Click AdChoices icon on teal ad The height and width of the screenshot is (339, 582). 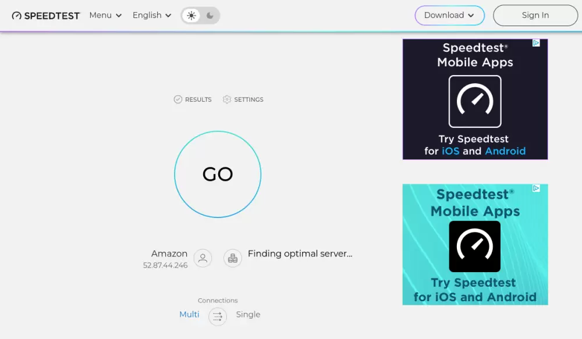tap(536, 188)
